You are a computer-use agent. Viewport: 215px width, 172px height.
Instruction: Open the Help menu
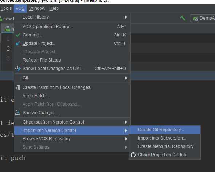point(54,8)
